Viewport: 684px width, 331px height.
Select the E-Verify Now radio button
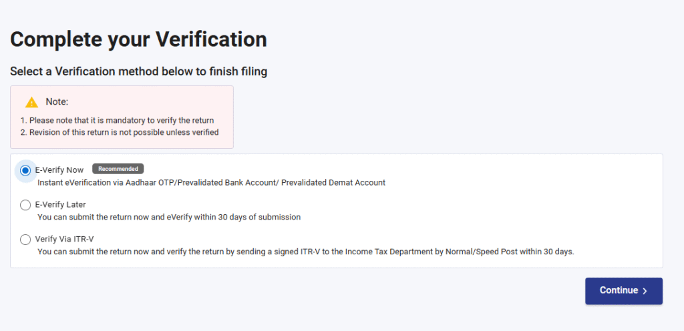tap(25, 170)
